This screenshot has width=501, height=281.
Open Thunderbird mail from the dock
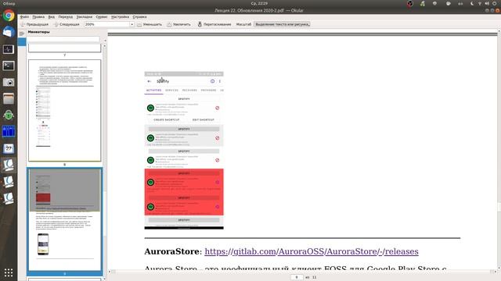tap(9, 32)
